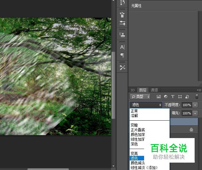Choose 变亮 blend mode
Viewport: 202px width, 170px height.
(x=137, y=153)
